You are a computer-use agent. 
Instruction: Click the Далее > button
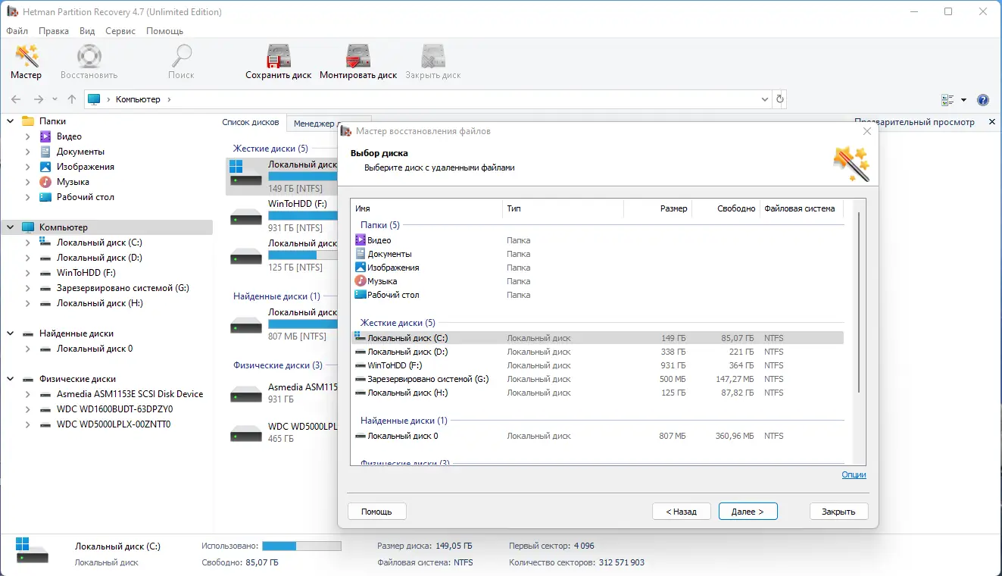(x=748, y=512)
